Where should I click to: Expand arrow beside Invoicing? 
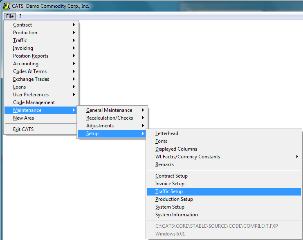74,48
